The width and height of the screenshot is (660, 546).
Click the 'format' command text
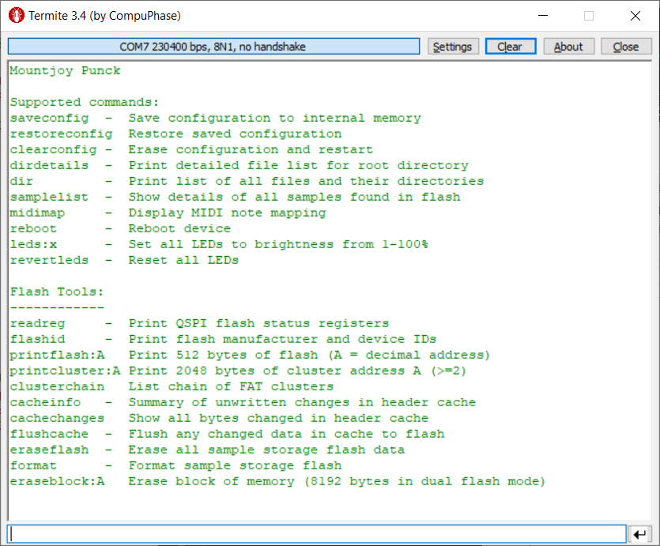(33, 465)
